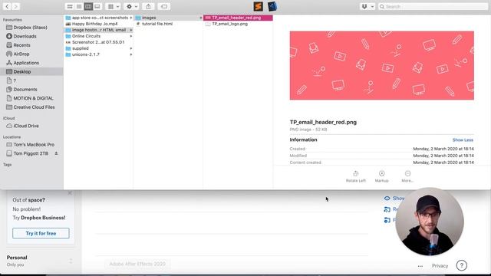Click Show Less in Information section
This screenshot has height=276, width=491.
click(x=463, y=140)
